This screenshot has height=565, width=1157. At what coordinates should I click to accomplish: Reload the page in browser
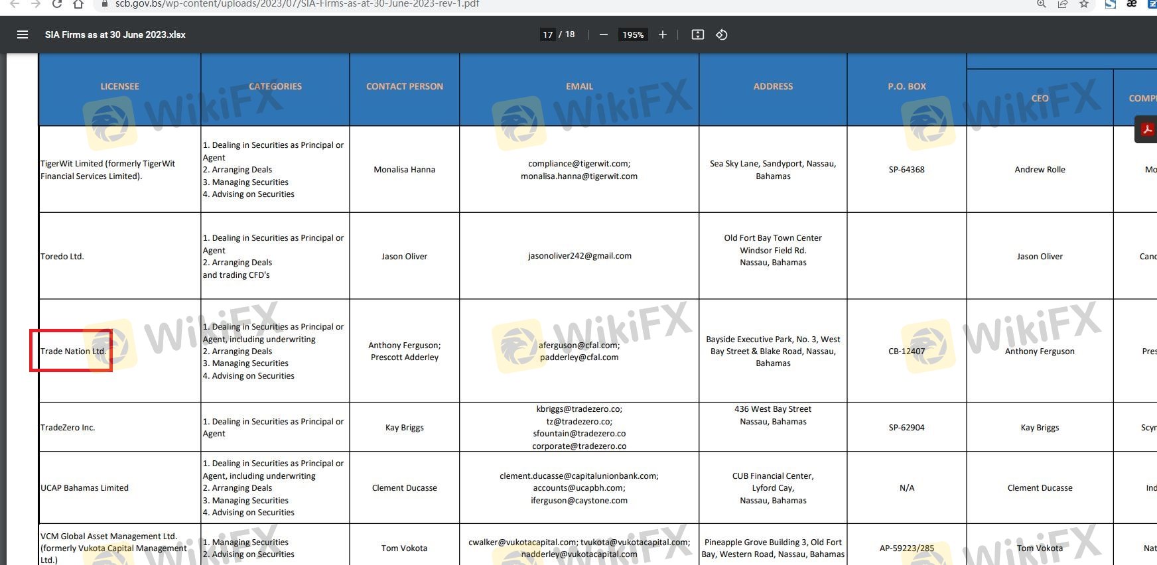click(57, 4)
